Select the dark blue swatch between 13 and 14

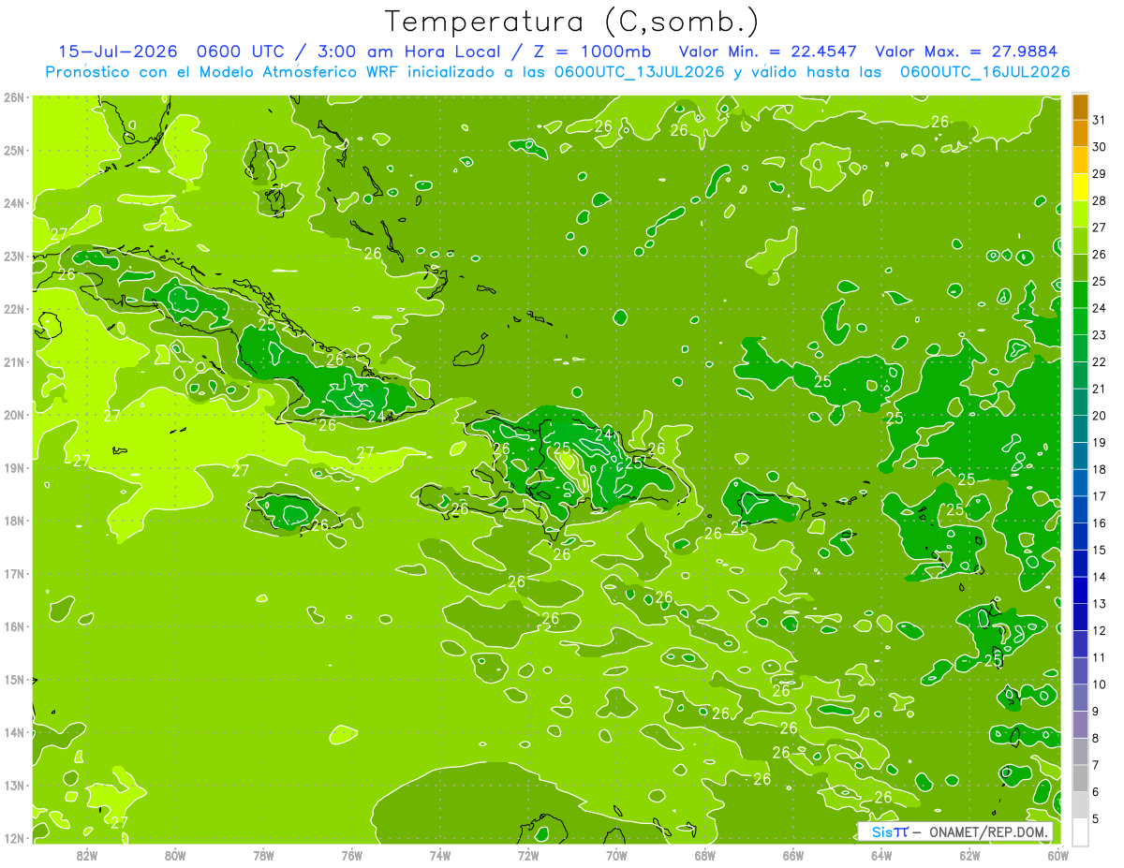(x=1080, y=590)
